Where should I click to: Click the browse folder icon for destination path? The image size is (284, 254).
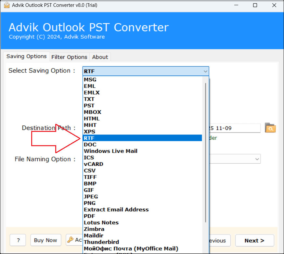click(270, 128)
